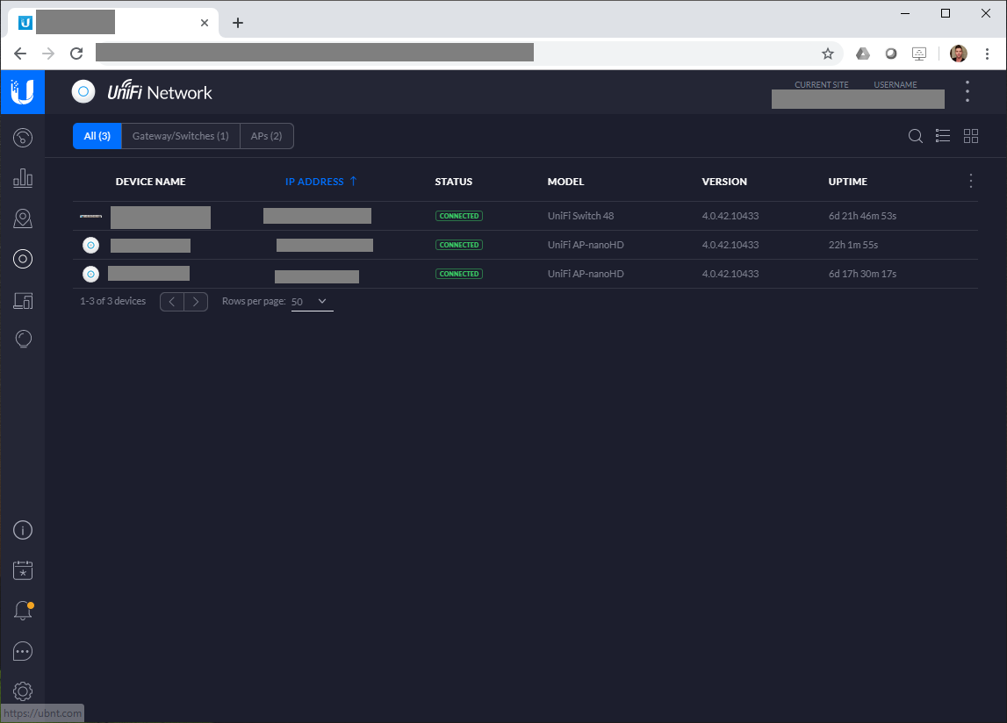Open the Dashboard from the sidebar
The height and width of the screenshot is (723, 1007).
[x=23, y=138]
